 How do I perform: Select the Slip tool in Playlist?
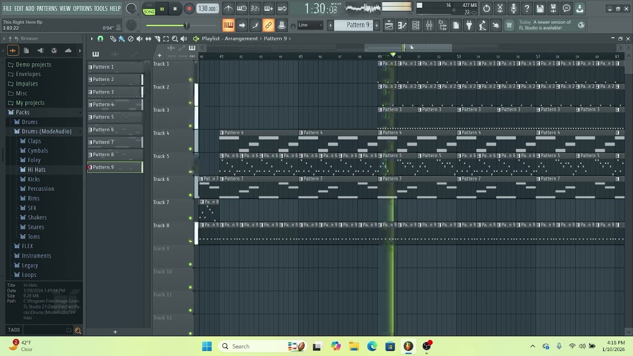pyautogui.click(x=148, y=39)
